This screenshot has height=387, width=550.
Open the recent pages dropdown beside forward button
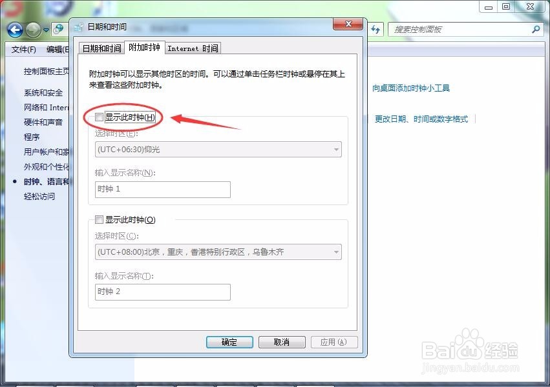[x=45, y=30]
